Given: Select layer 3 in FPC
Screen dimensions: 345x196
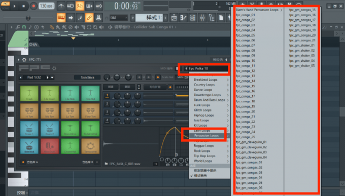Looking at the screenshot, I should pyautogui.click(x=107, y=112).
